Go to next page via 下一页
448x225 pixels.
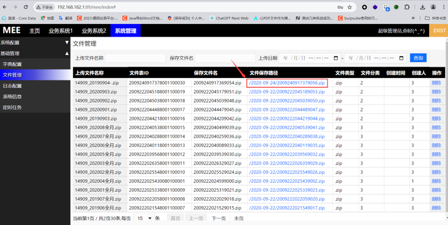219,218
